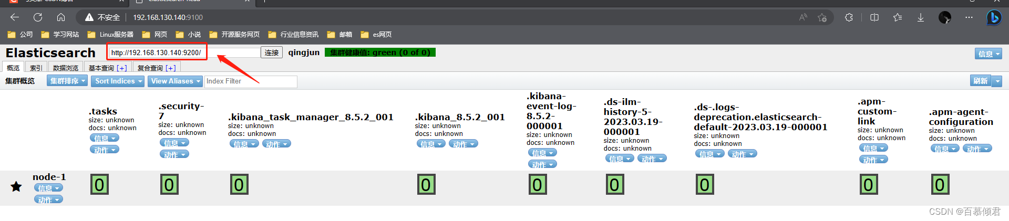
Task: Click the Elasticsearch title heading
Action: pyautogui.click(x=50, y=53)
